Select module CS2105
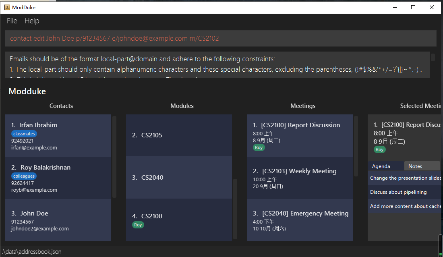Image resolution: width=443 pixels, height=257 pixels. point(179,135)
